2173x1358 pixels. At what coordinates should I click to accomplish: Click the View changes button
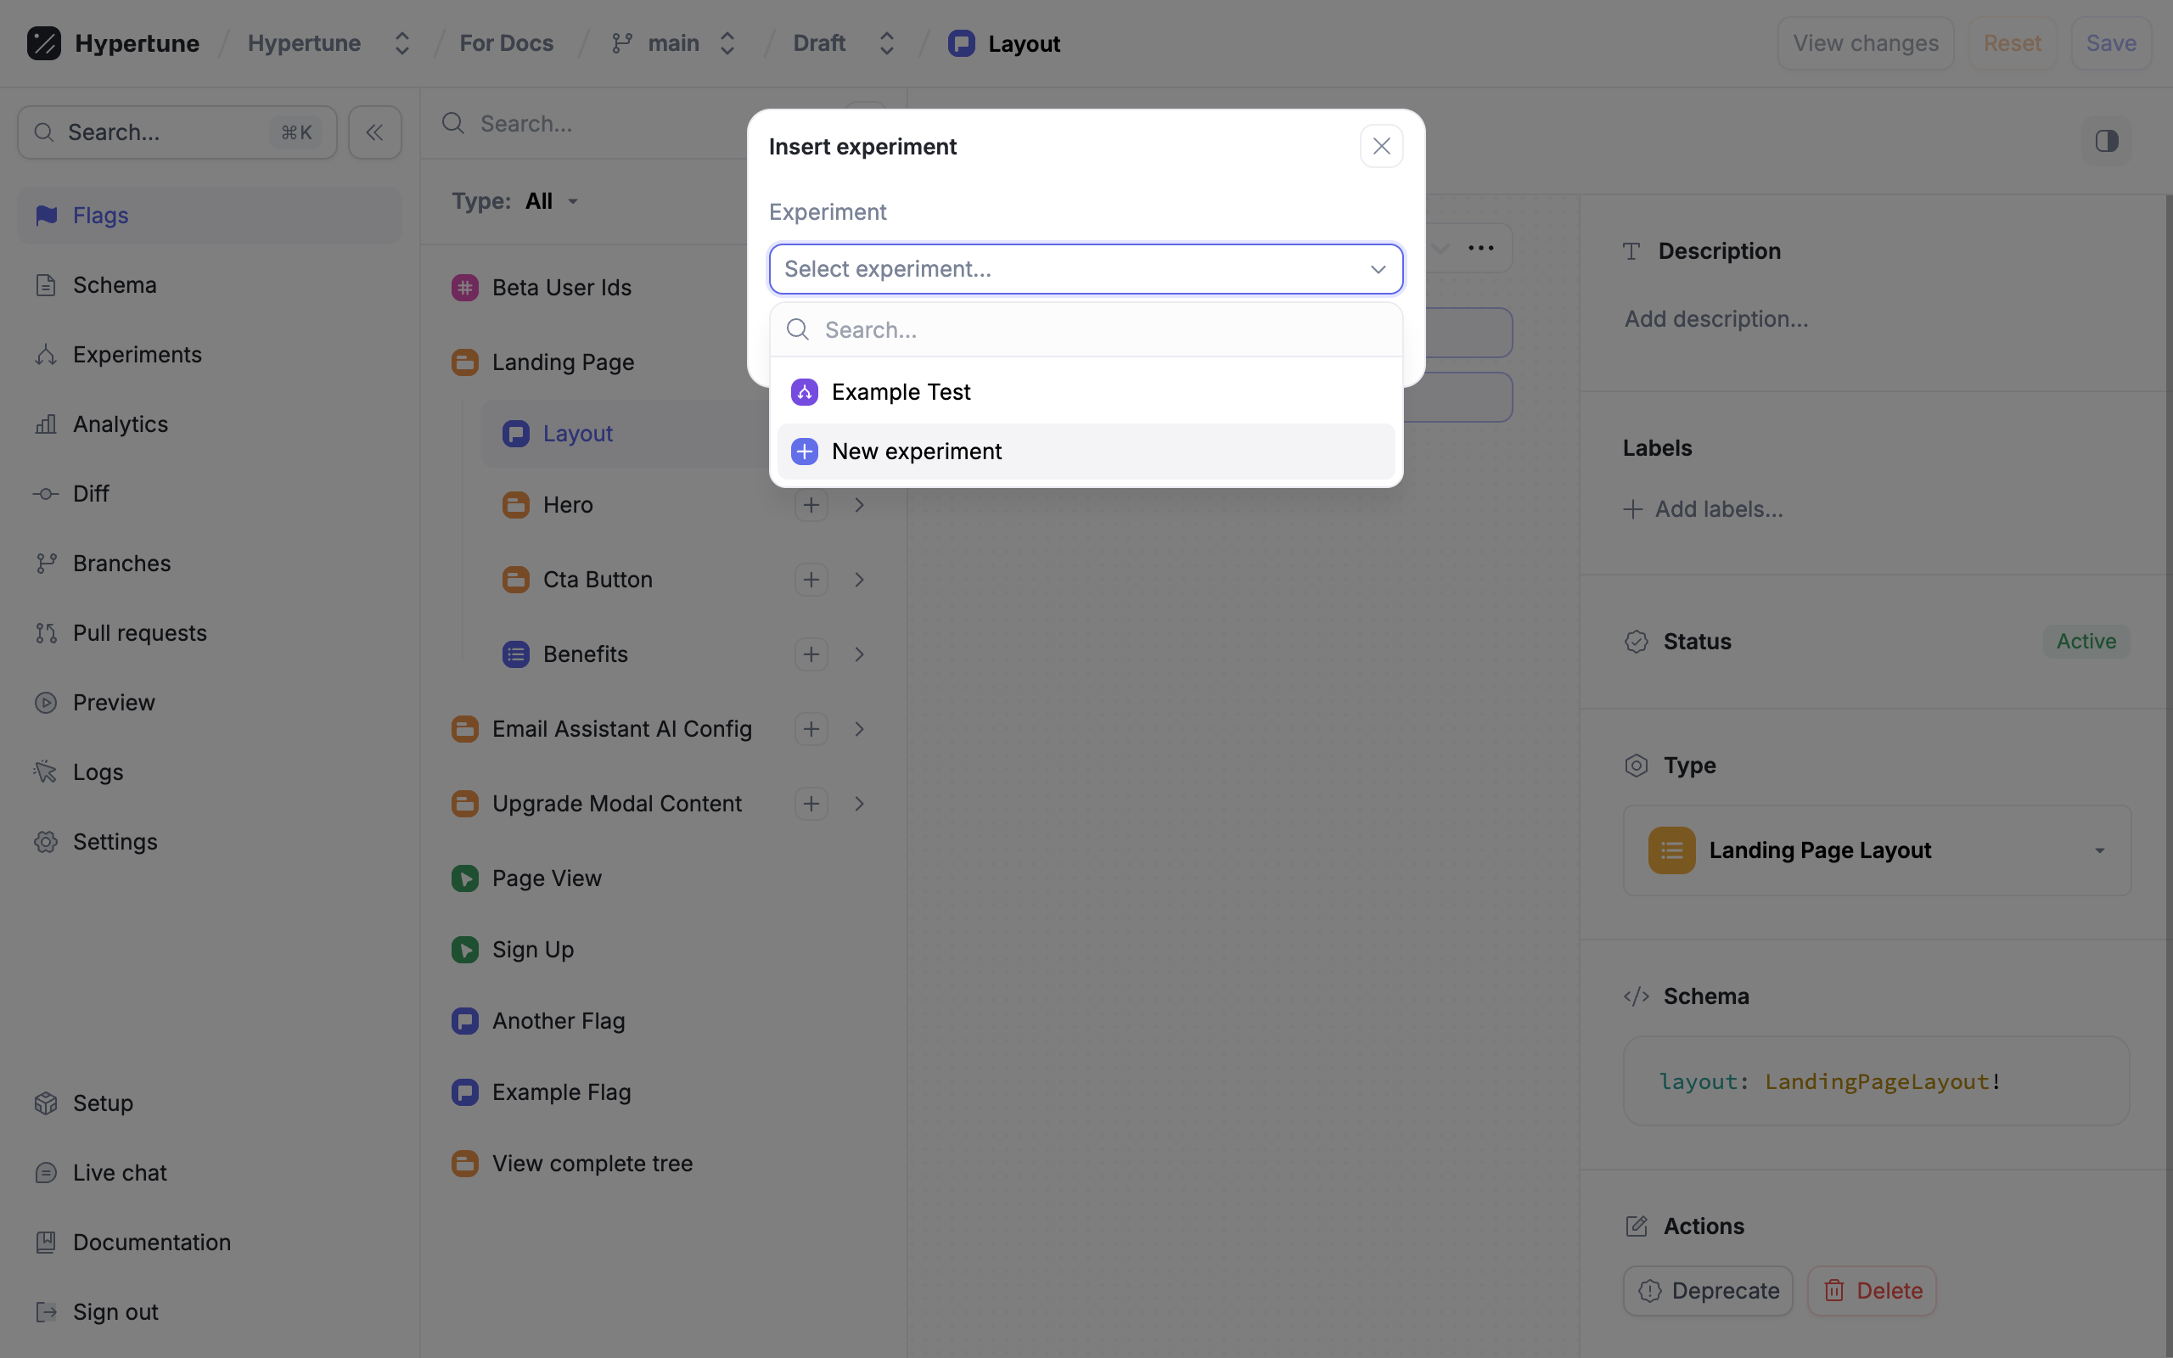(1865, 43)
